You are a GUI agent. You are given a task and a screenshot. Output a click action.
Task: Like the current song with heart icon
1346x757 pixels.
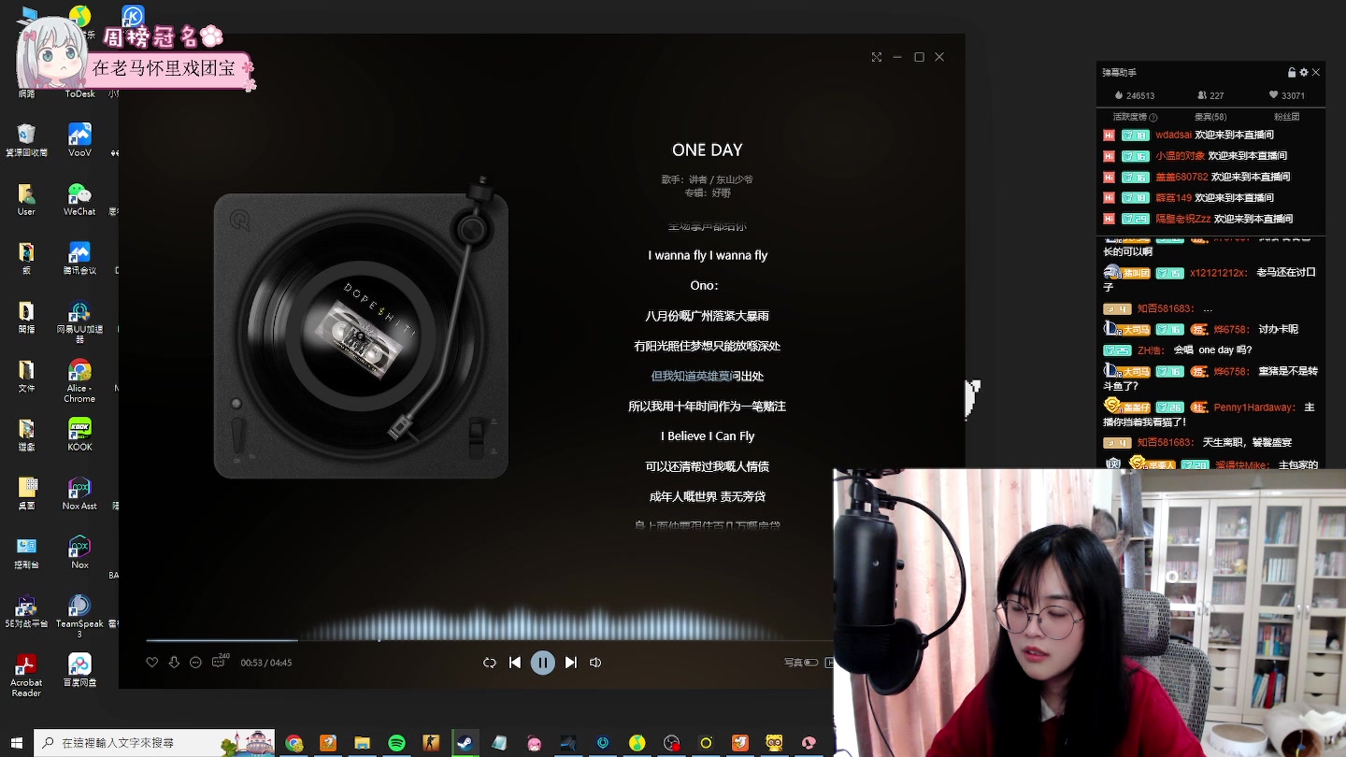152,663
